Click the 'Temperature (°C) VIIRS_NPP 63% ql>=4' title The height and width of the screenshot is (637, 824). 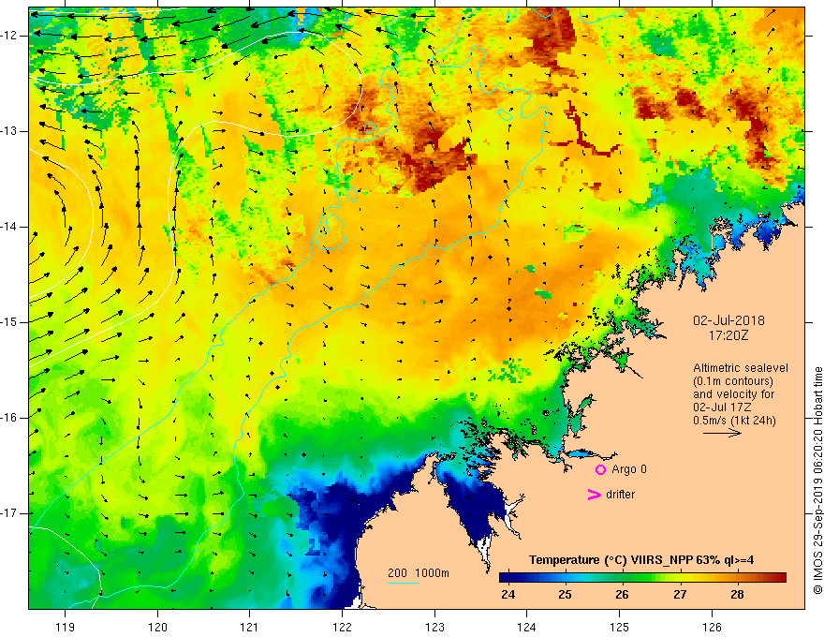tap(641, 560)
